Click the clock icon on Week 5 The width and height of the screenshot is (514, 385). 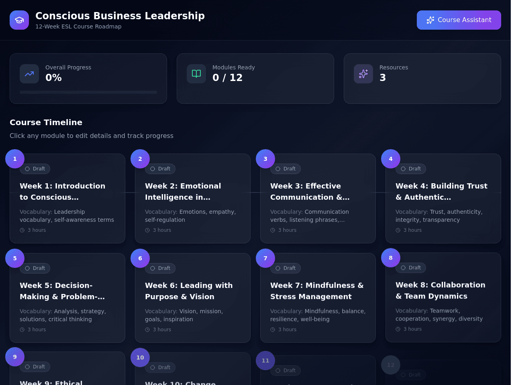coord(22,330)
